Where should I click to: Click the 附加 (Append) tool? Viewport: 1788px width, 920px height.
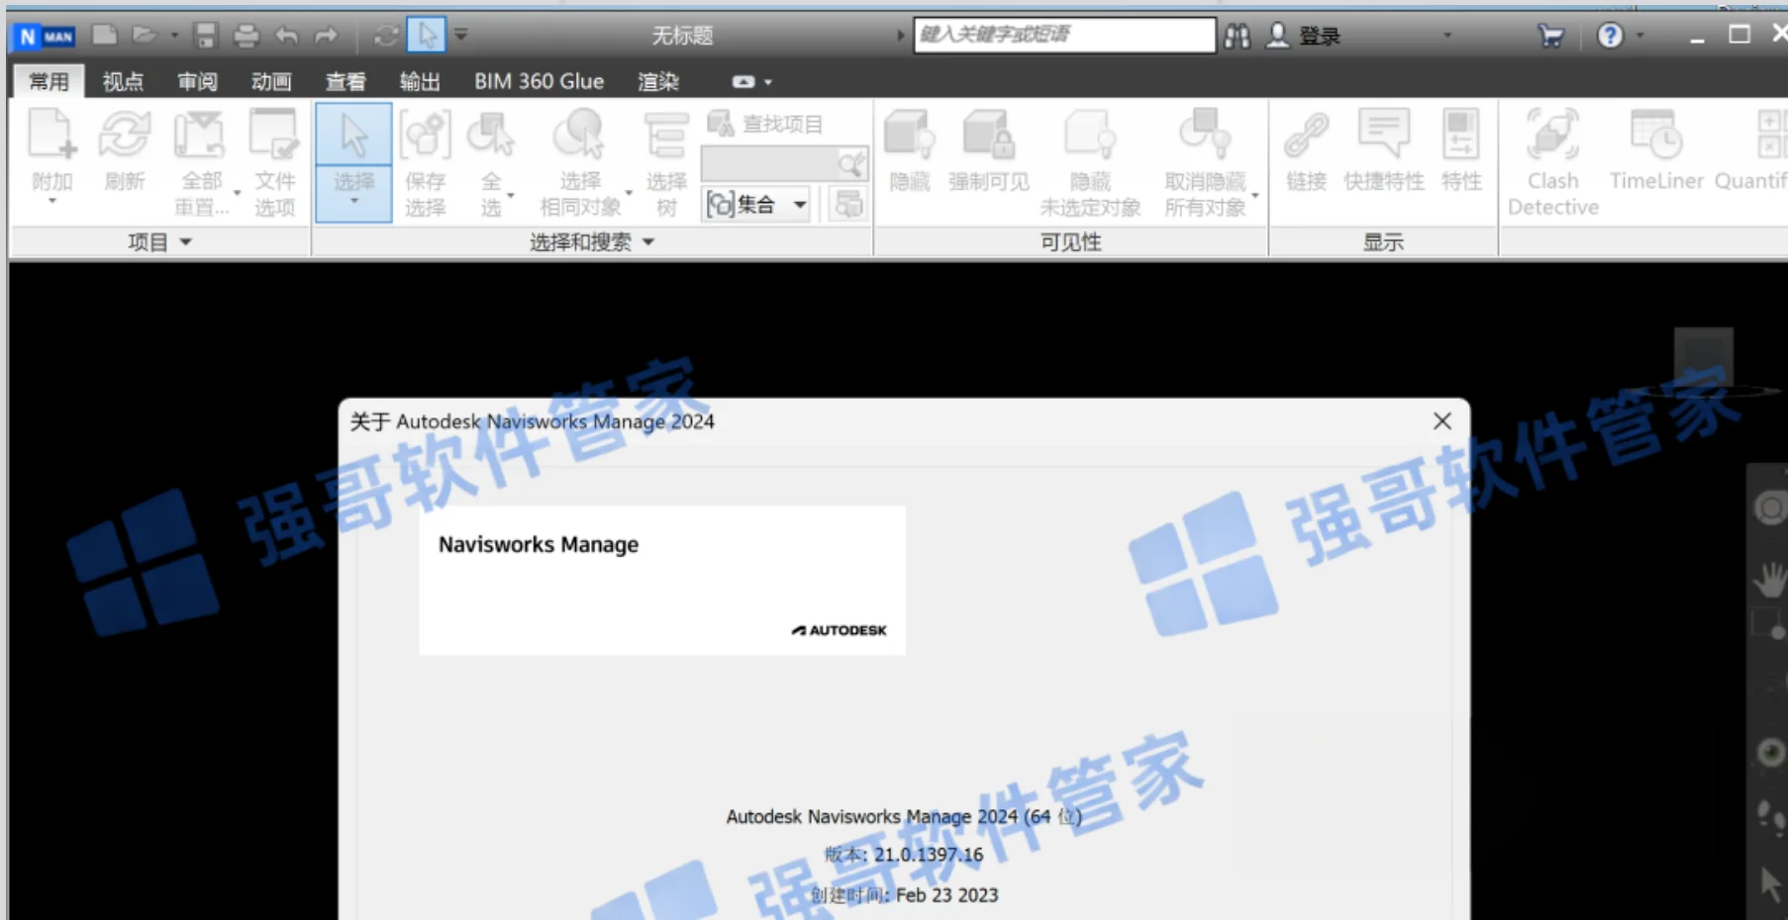pos(51,148)
